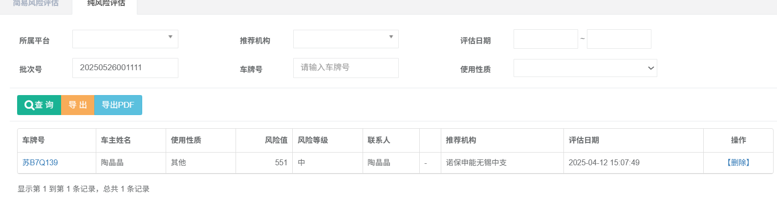Switch to the 简易风险评估 tab
This screenshot has height=215, width=777.
coord(36,3)
